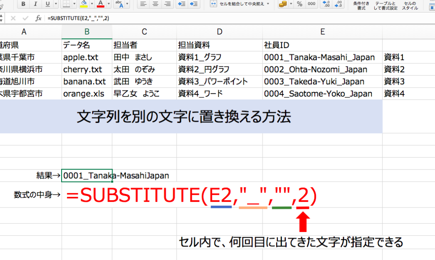Open the fill color dropdown arrow
This screenshot has height=260, width=435.
click(x=92, y=4)
